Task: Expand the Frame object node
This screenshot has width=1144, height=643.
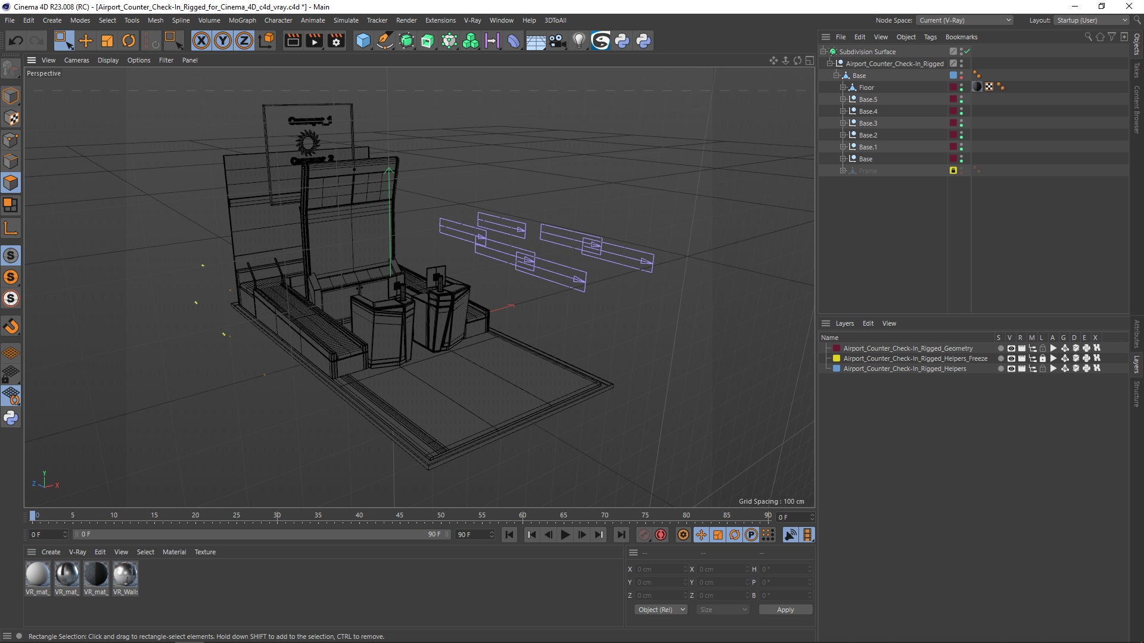Action: [x=843, y=171]
